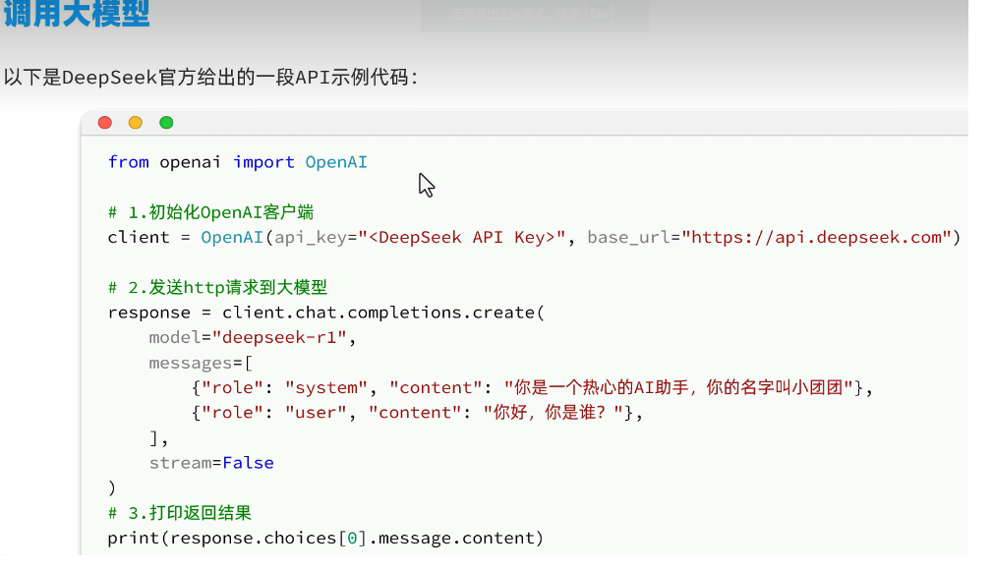Select the comment '# 1.初始化OpenAI客户端'

210,212
